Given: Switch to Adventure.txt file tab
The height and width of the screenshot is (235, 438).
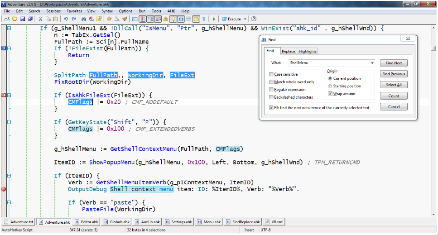Looking at the screenshot, I should (19, 222).
